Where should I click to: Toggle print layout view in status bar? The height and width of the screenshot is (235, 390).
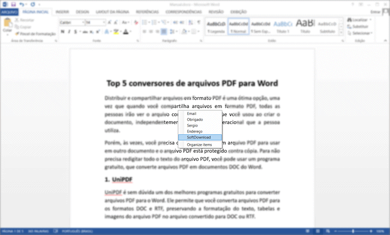coord(317,231)
